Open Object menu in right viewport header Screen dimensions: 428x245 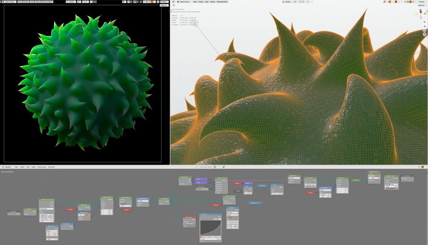213,2
